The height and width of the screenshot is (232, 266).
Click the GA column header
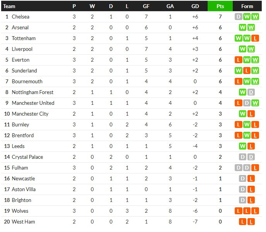pos(170,6)
